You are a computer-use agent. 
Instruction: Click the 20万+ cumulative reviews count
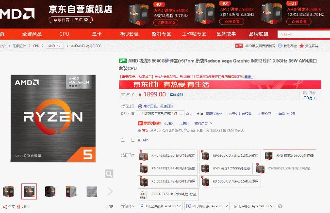pyautogui.click(x=310, y=98)
